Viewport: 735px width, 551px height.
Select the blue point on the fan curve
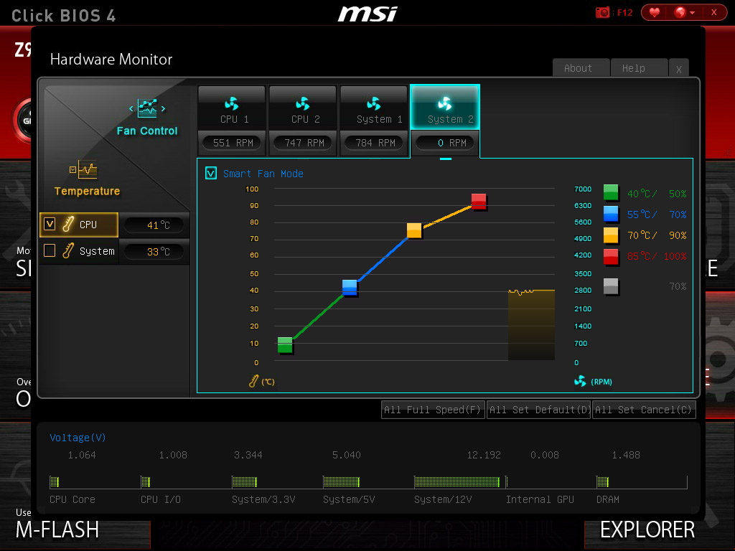[x=350, y=287]
